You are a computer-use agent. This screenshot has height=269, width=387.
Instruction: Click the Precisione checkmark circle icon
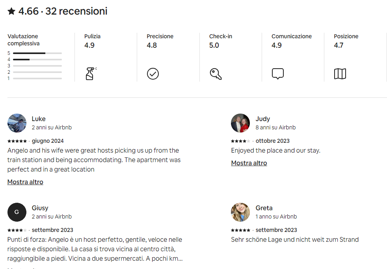pyautogui.click(x=153, y=74)
